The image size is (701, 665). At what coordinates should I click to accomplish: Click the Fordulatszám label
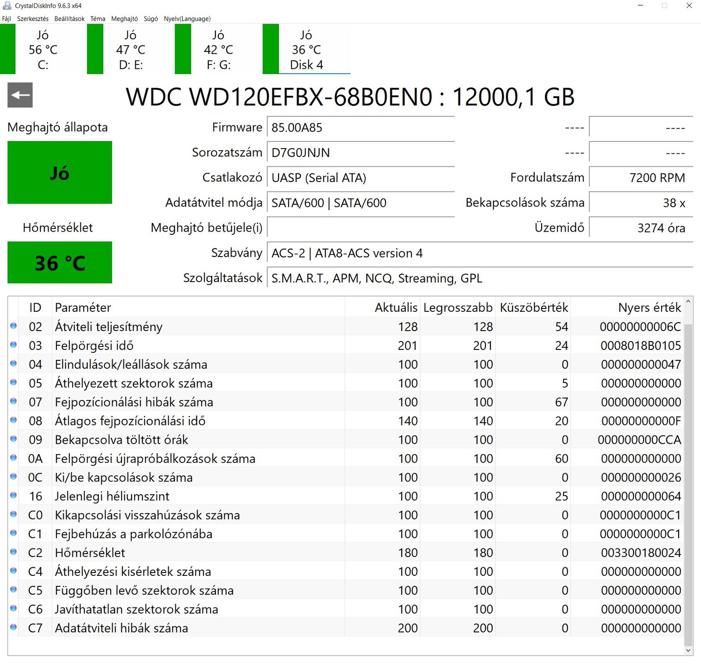pos(547,178)
